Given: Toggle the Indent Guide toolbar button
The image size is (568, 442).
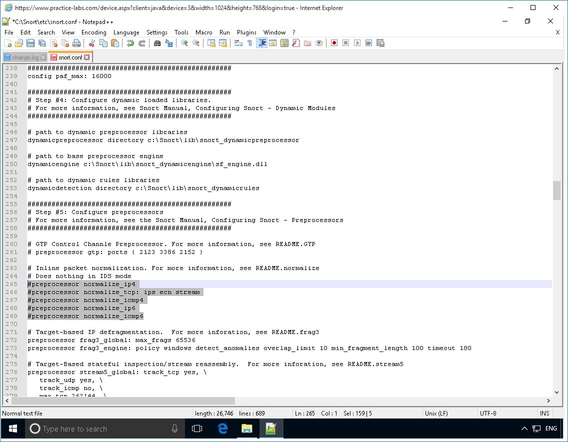Looking at the screenshot, I should point(262,43).
